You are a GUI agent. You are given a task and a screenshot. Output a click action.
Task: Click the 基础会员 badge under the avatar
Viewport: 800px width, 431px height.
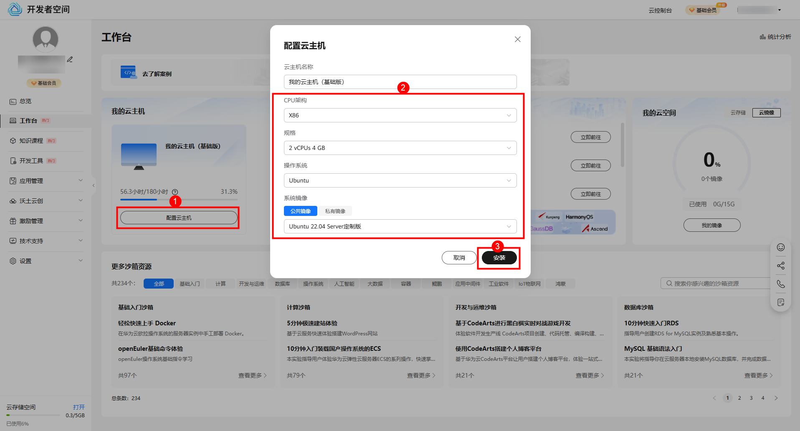44,83
